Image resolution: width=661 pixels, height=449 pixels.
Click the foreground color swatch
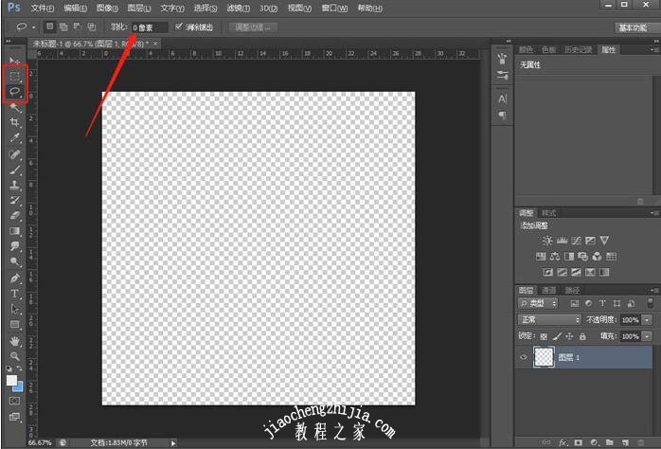(12, 380)
